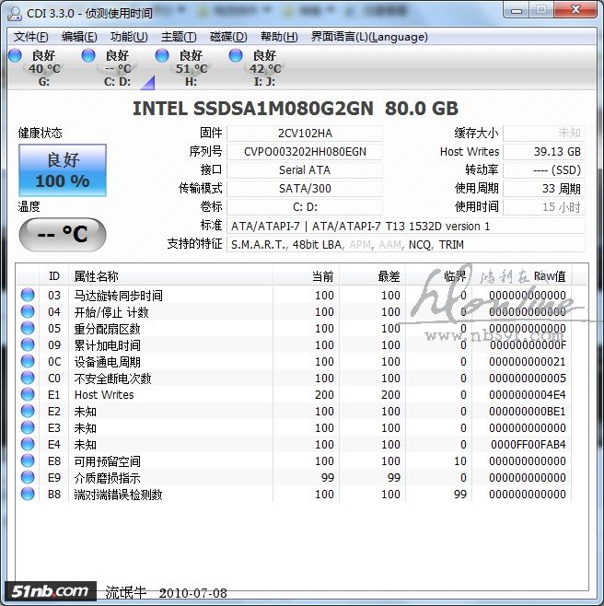
Task: Click the serial number field
Action: 305,152
